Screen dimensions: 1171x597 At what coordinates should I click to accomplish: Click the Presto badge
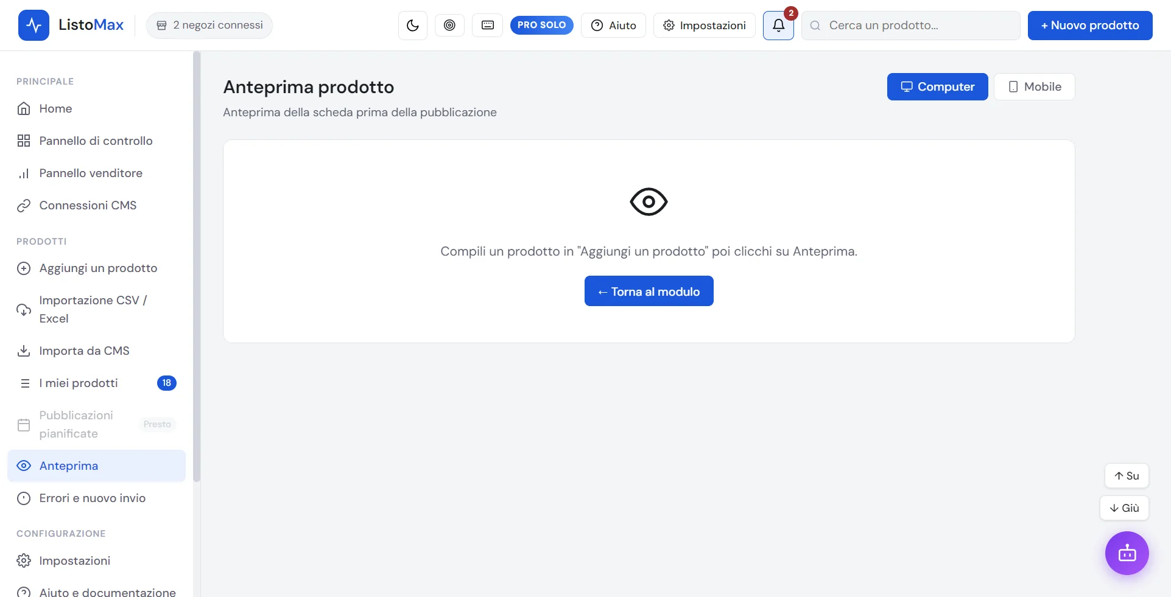[x=157, y=424]
